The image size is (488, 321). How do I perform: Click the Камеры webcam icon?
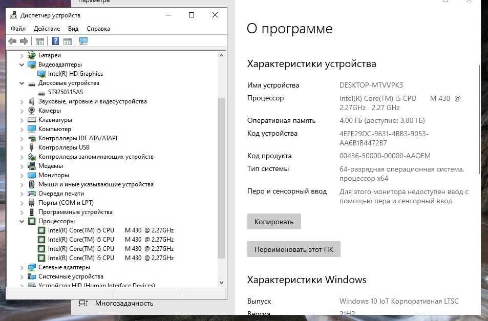[31, 111]
